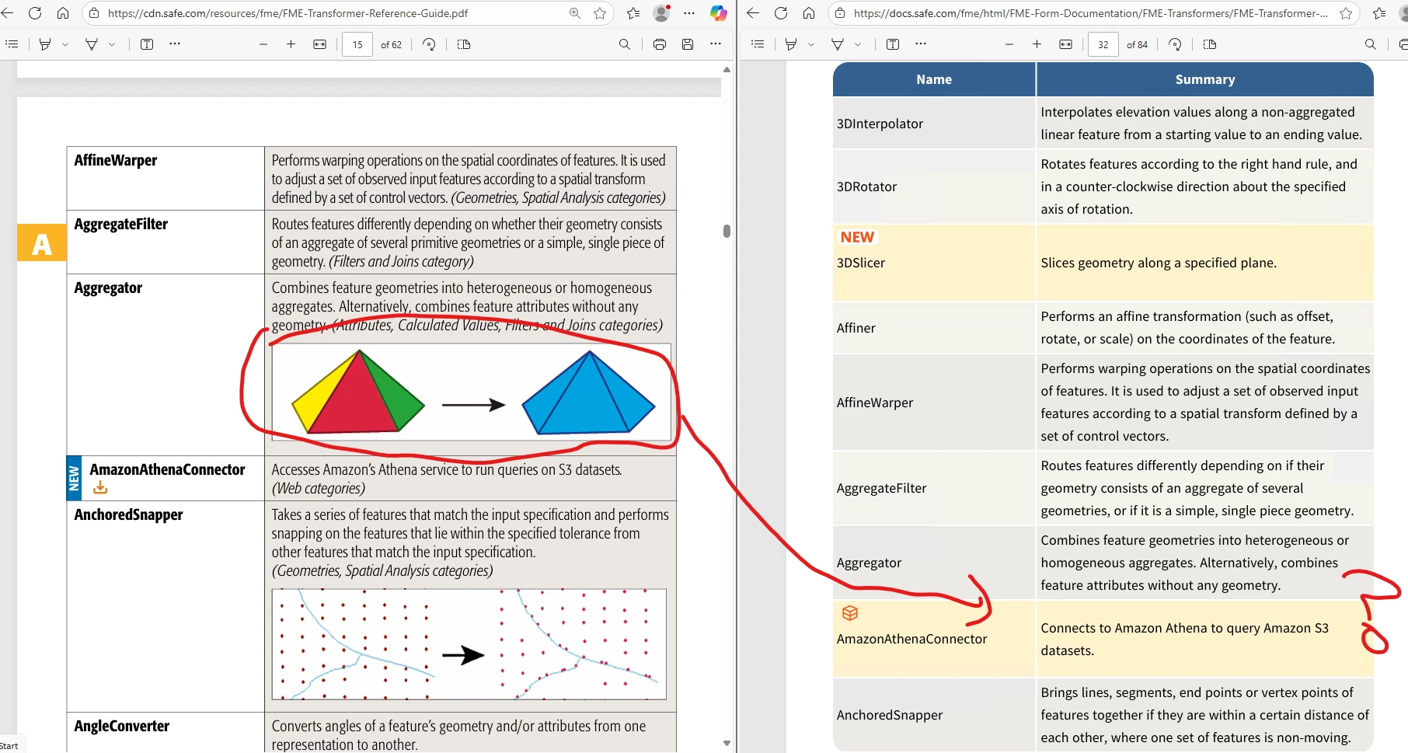Choose add text tool in left PDF
The height and width of the screenshot is (753, 1408).
pyautogui.click(x=147, y=44)
